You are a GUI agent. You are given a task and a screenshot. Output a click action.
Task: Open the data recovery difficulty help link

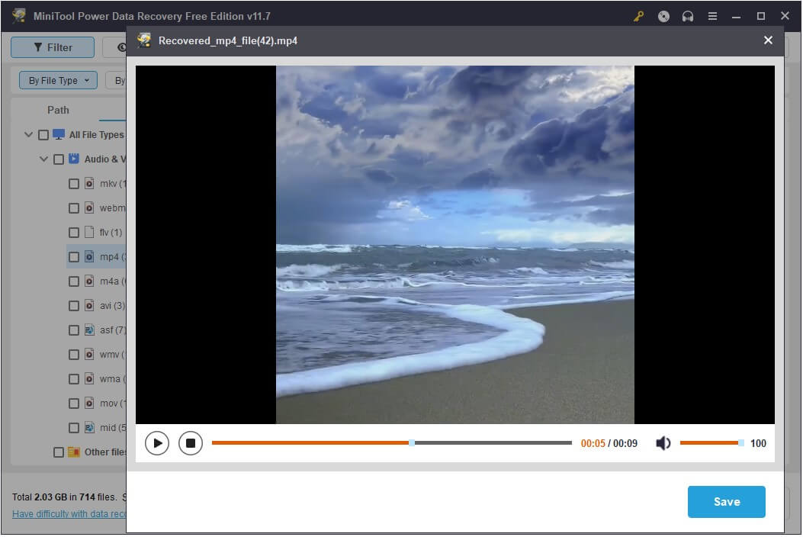tap(69, 514)
